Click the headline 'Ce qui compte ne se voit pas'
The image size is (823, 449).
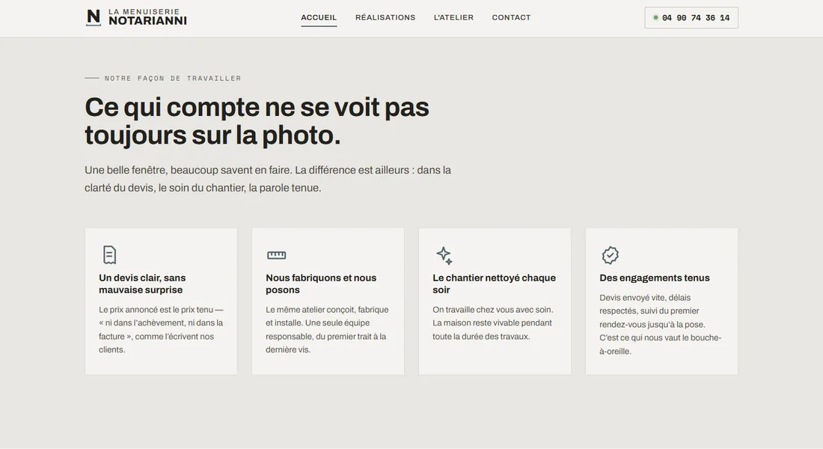tap(257, 107)
